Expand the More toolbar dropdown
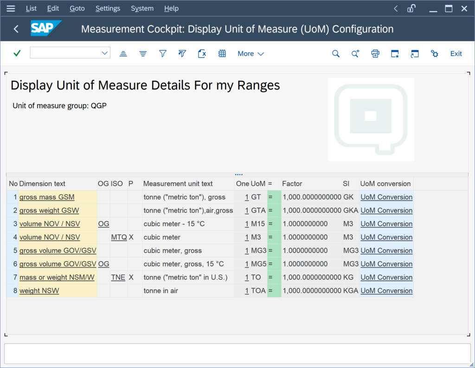This screenshot has height=368, width=475. (x=250, y=54)
